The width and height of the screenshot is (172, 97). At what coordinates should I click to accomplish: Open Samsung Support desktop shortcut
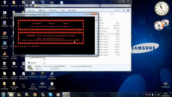[x=5, y=45]
